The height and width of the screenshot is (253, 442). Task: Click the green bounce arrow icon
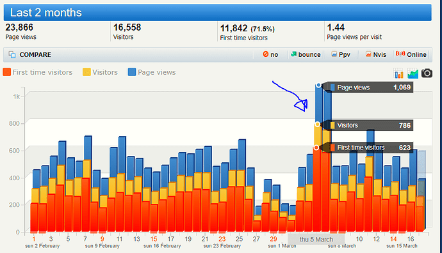[x=294, y=54]
